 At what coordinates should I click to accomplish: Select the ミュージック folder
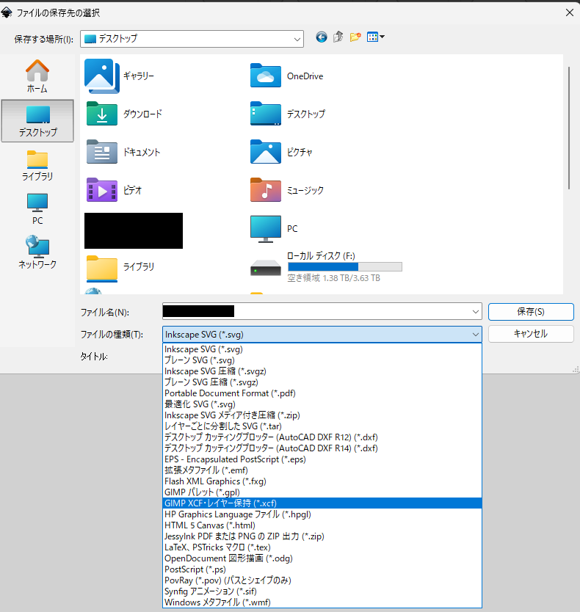tap(266, 190)
